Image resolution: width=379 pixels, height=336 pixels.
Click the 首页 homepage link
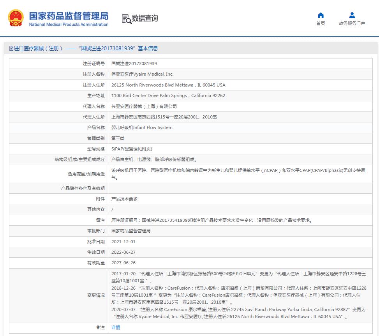[x=320, y=23]
